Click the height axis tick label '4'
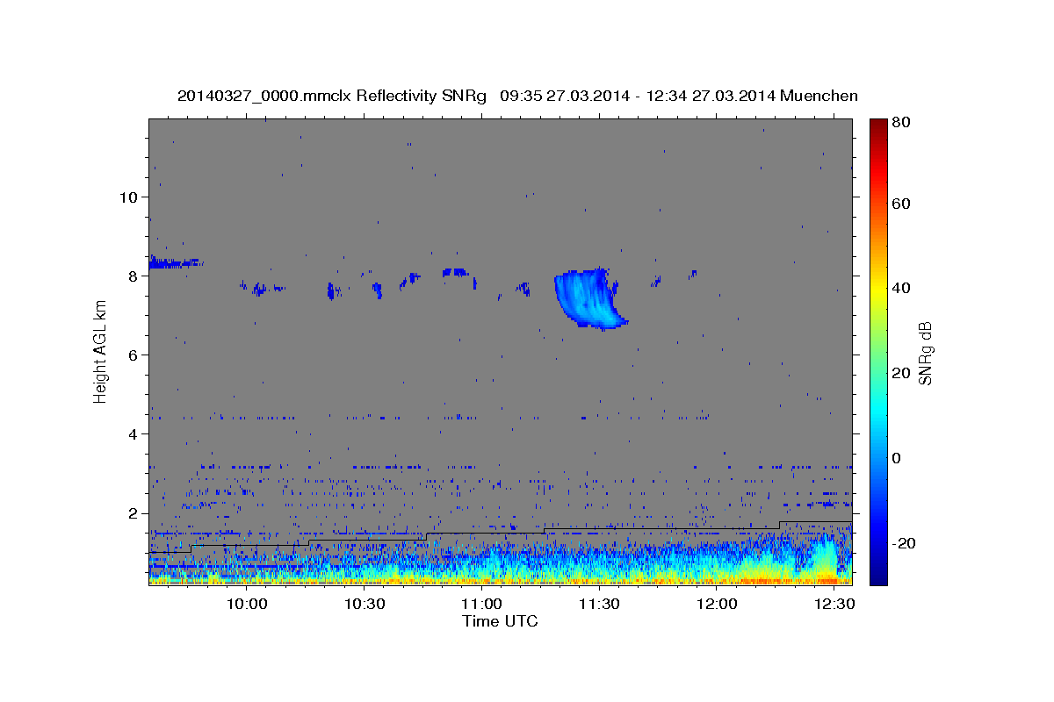 (x=133, y=433)
